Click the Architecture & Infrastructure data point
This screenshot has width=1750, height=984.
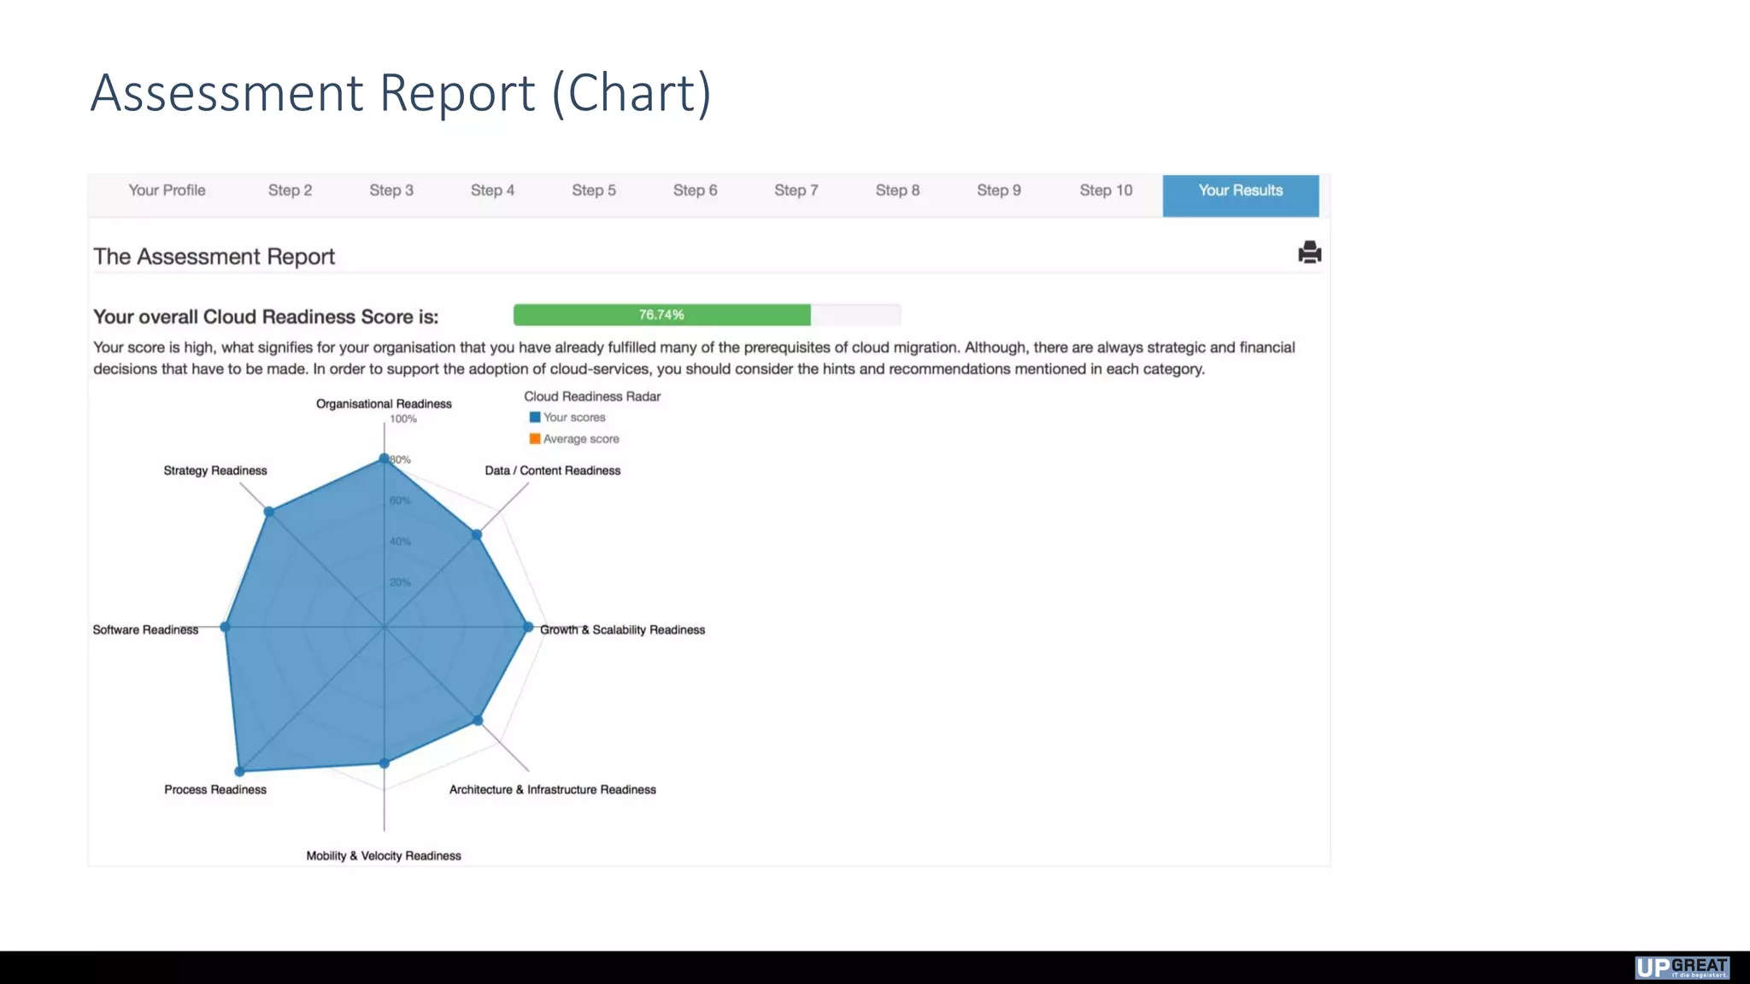[x=478, y=721]
